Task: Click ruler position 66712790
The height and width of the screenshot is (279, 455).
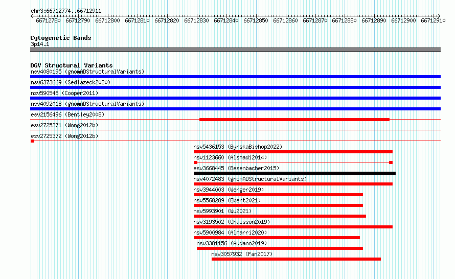Action: pos(78,20)
